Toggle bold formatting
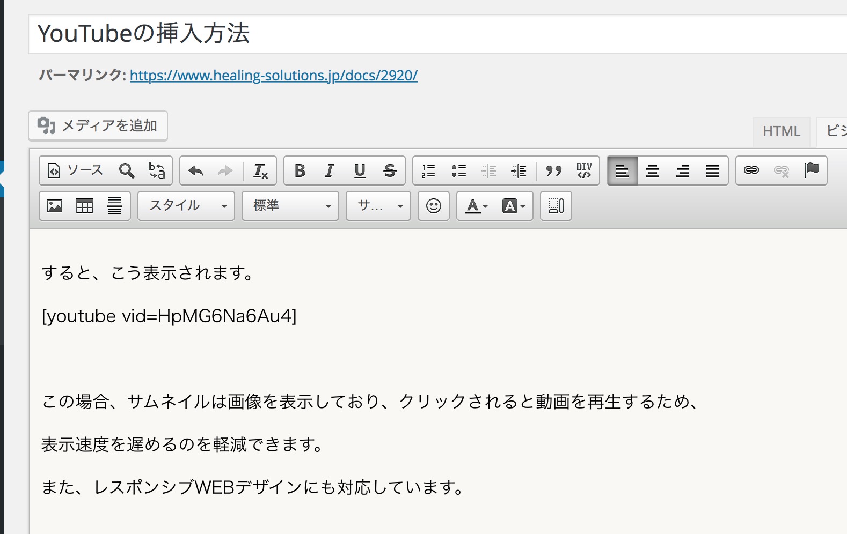 coord(300,171)
